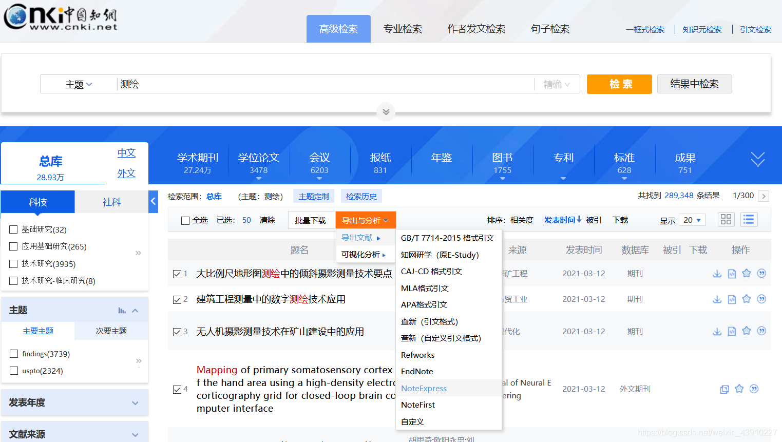Click the CNKI logo
This screenshot has width=782, height=442.
61,17
